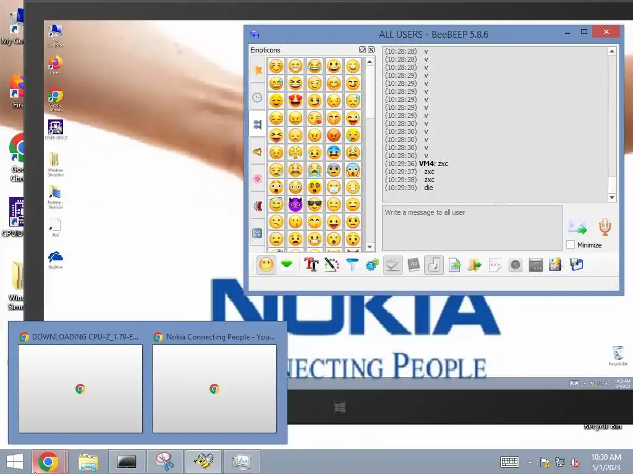Open the pink flower nature emoticon tab
Viewport: 633px width, 474px height.
pyautogui.click(x=258, y=178)
